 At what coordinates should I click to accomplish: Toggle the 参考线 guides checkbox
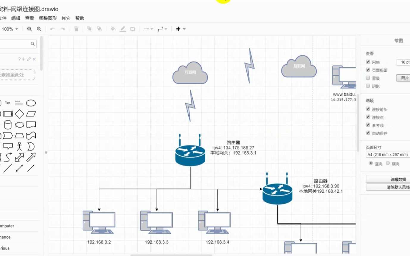tap(368, 125)
